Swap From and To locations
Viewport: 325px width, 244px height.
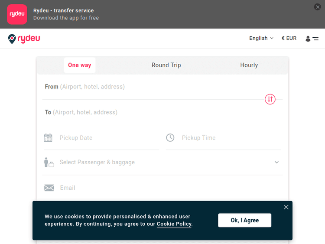[x=270, y=99]
